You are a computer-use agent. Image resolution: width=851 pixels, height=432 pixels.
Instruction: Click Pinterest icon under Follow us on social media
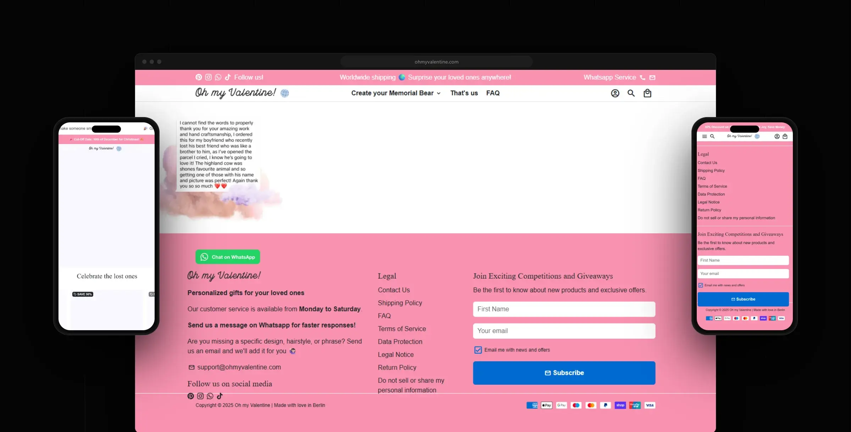point(191,396)
